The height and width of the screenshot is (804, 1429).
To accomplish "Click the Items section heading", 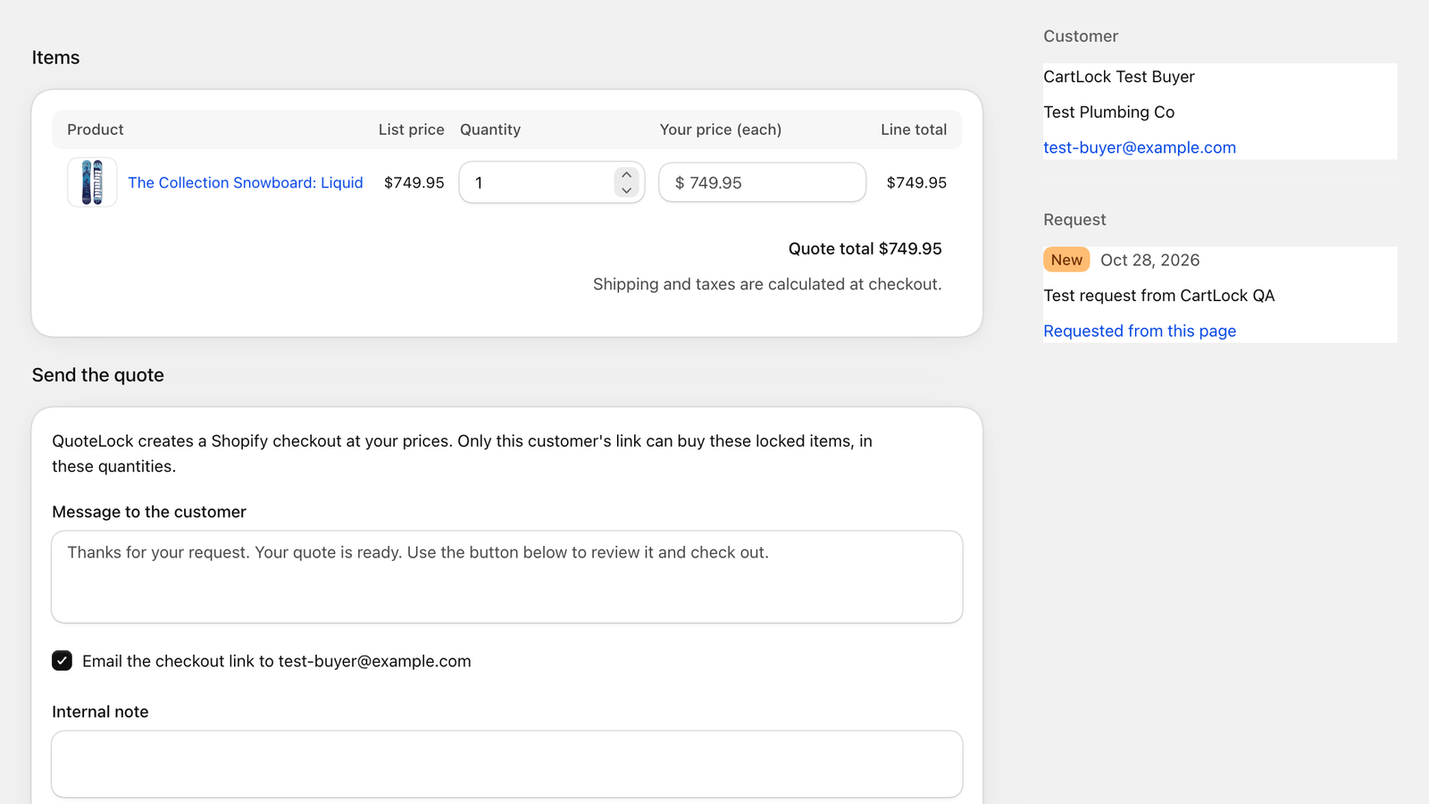I will tap(55, 57).
